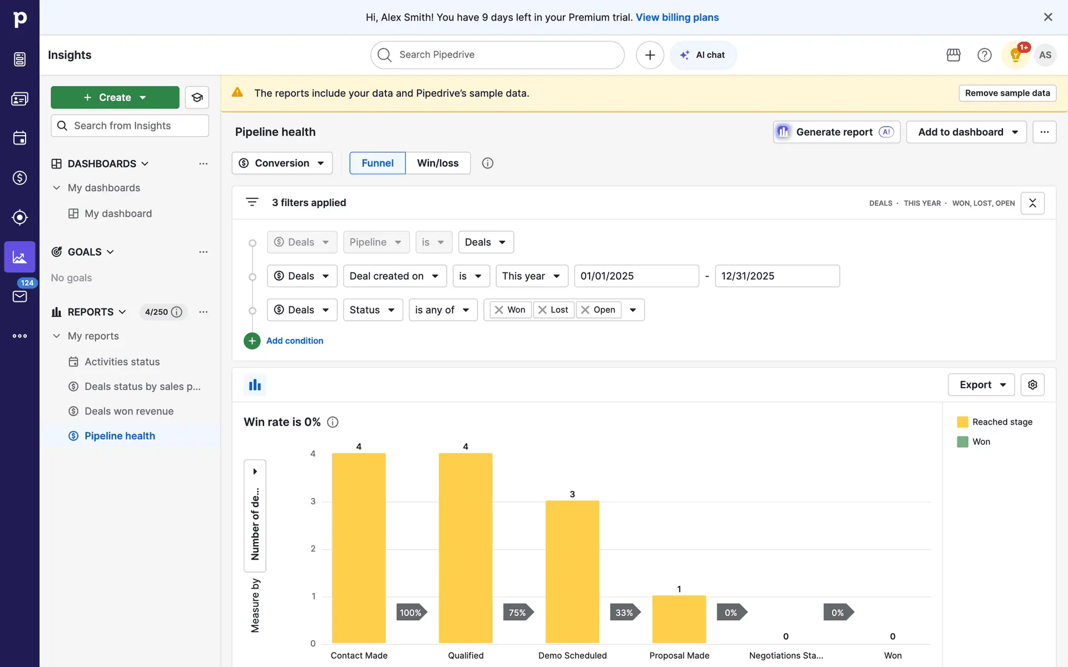Open the Mail inbox icon with 124 badge
The width and height of the screenshot is (1068, 667).
(19, 296)
